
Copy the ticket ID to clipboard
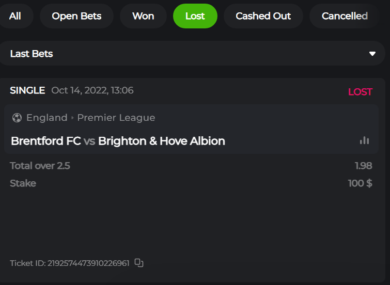[x=138, y=263]
